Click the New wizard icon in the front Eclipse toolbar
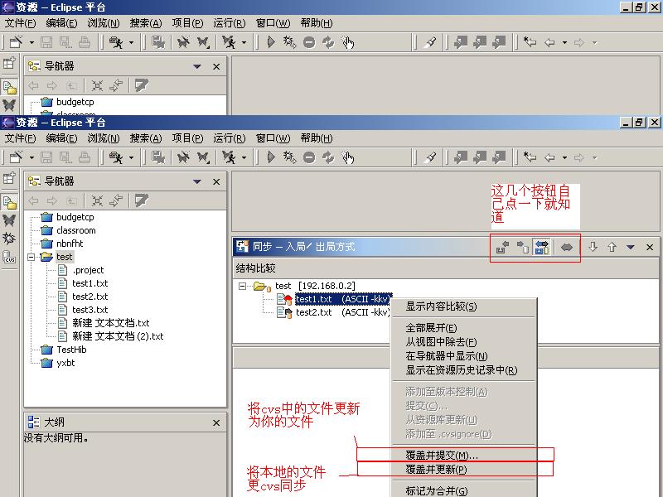 [16, 157]
